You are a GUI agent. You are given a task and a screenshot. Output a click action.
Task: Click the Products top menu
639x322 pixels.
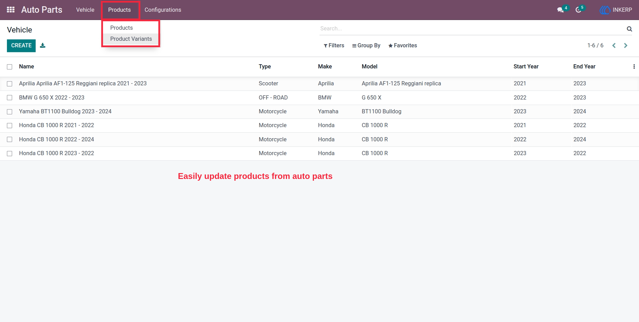pos(119,10)
